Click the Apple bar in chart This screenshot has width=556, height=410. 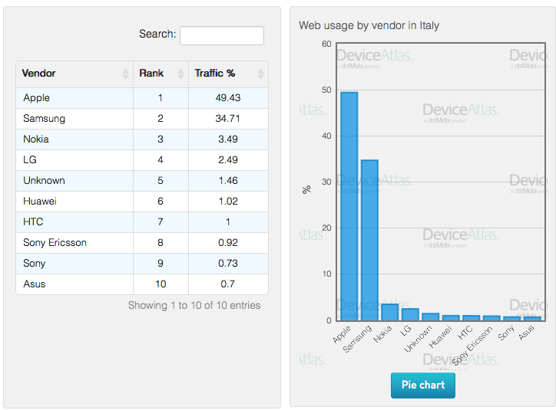349,206
